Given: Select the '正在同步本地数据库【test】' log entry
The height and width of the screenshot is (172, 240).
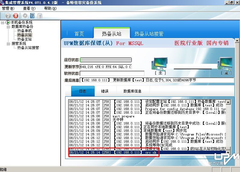Looking at the screenshot, I should pos(147,127).
